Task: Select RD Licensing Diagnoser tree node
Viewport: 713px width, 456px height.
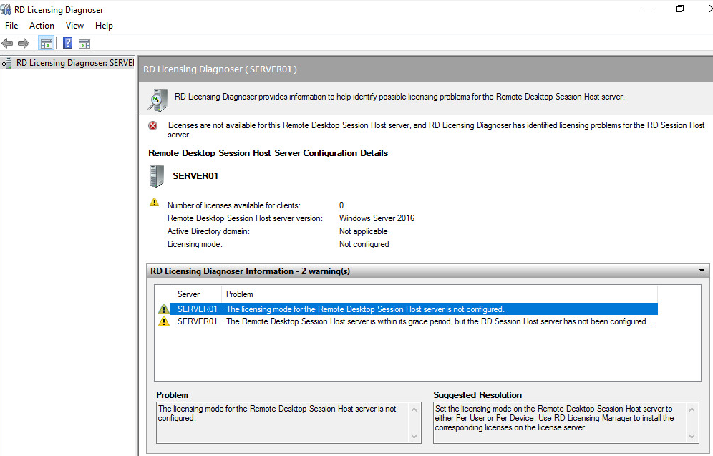Action: pyautogui.click(x=72, y=63)
